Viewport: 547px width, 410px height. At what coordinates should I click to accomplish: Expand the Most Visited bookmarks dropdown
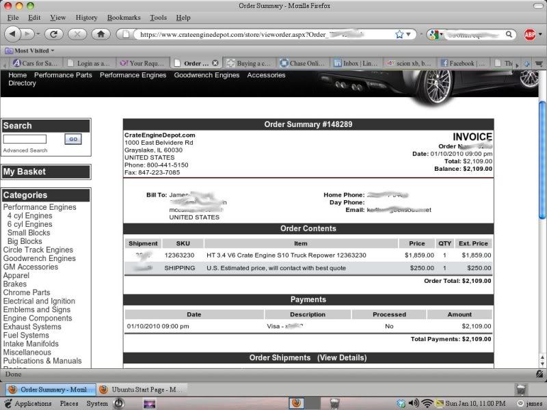(30, 51)
